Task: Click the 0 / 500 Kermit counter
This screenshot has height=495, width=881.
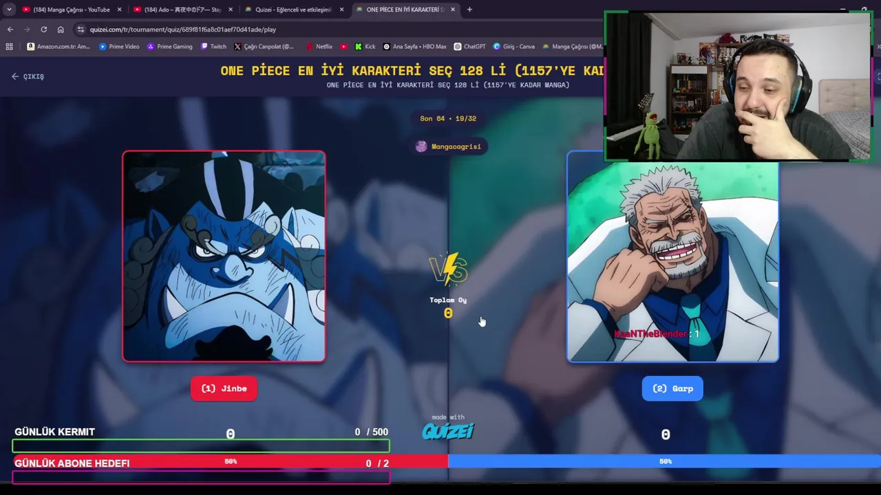Action: point(371,432)
